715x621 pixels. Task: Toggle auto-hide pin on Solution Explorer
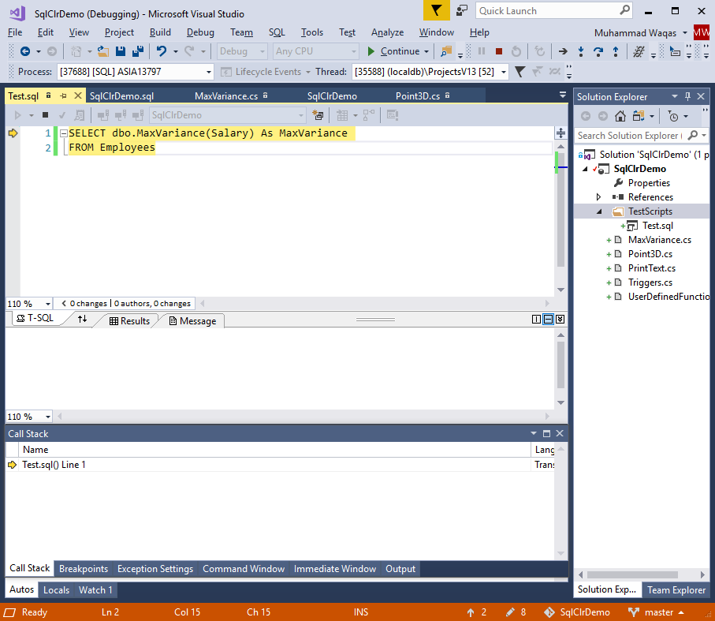point(687,96)
